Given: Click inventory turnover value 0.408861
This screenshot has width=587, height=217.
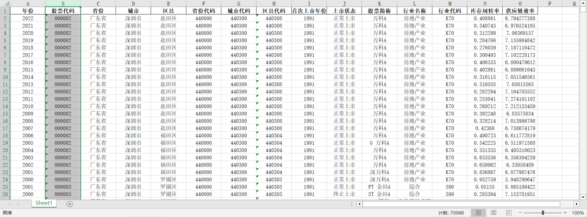Looking at the screenshot, I should tap(485, 18).
